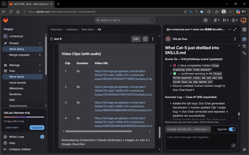Click the work item vertical scrollbar thumb
Image resolution: width=249 pixels, height=155 pixels.
[x=159, y=132]
